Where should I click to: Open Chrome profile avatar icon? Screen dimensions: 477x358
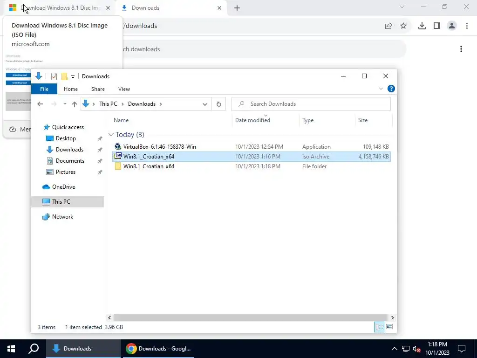pos(452,26)
